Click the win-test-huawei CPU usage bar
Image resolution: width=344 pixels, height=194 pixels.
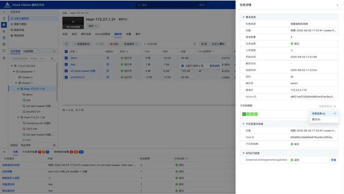(200, 71)
